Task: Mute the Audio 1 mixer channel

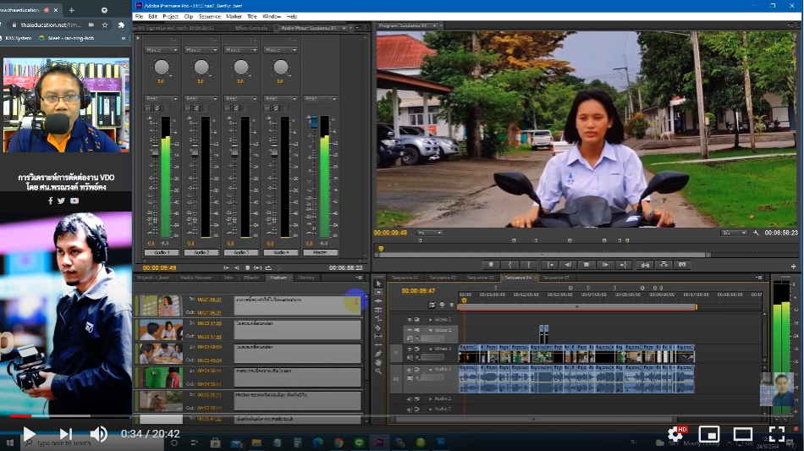Action: point(148,108)
